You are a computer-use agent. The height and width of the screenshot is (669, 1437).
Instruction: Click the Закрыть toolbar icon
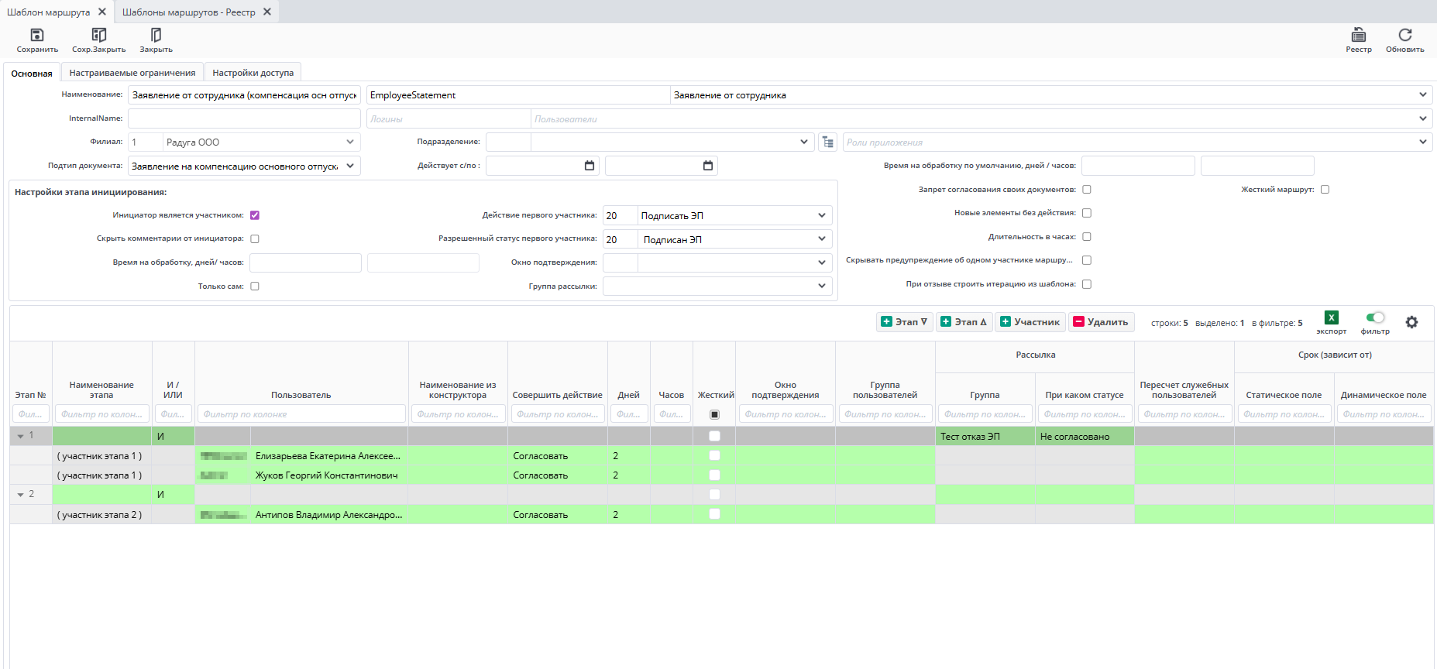[156, 36]
